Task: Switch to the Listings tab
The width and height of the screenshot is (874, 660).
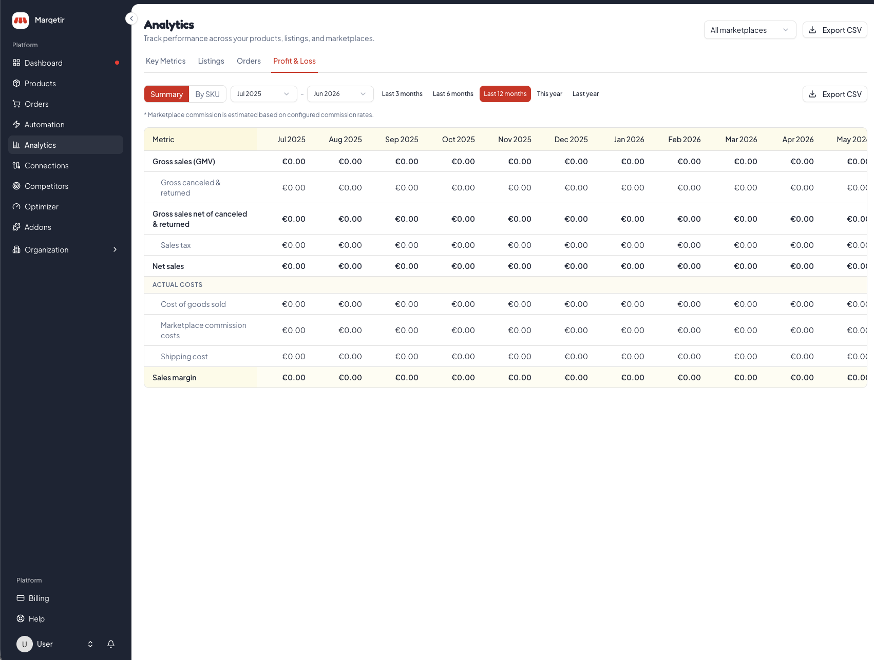Action: pyautogui.click(x=211, y=61)
